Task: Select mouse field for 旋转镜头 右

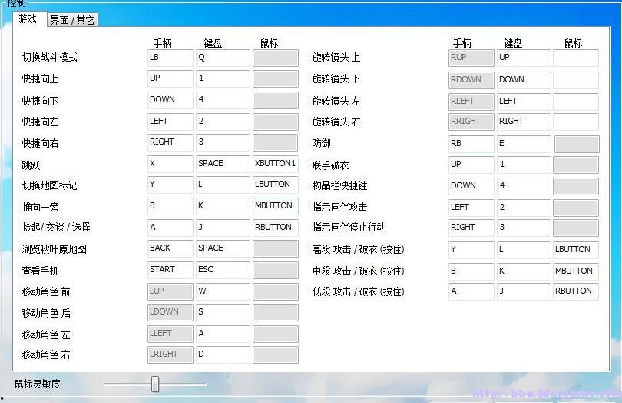Action: click(x=576, y=122)
